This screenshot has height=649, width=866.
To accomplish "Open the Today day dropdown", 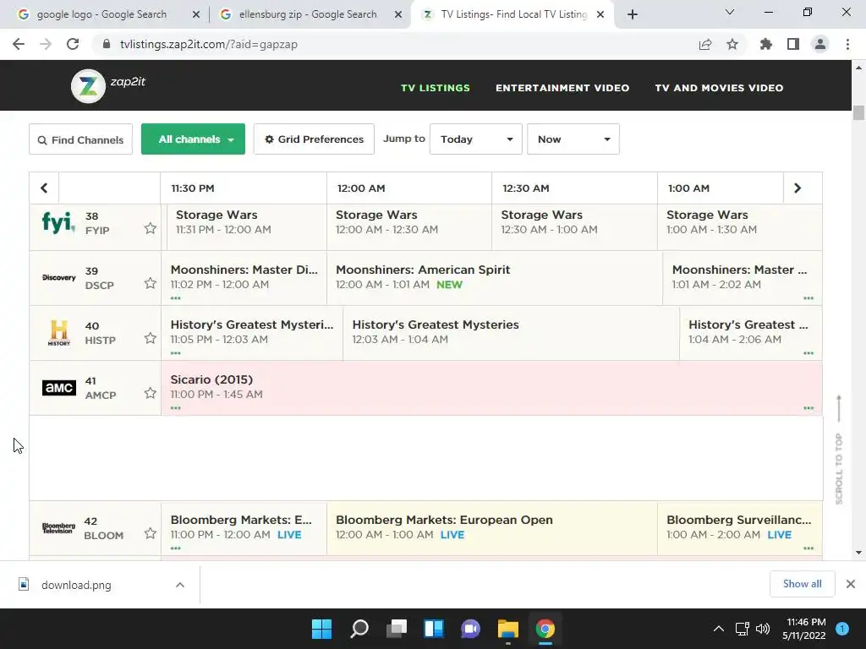I will coord(476,139).
